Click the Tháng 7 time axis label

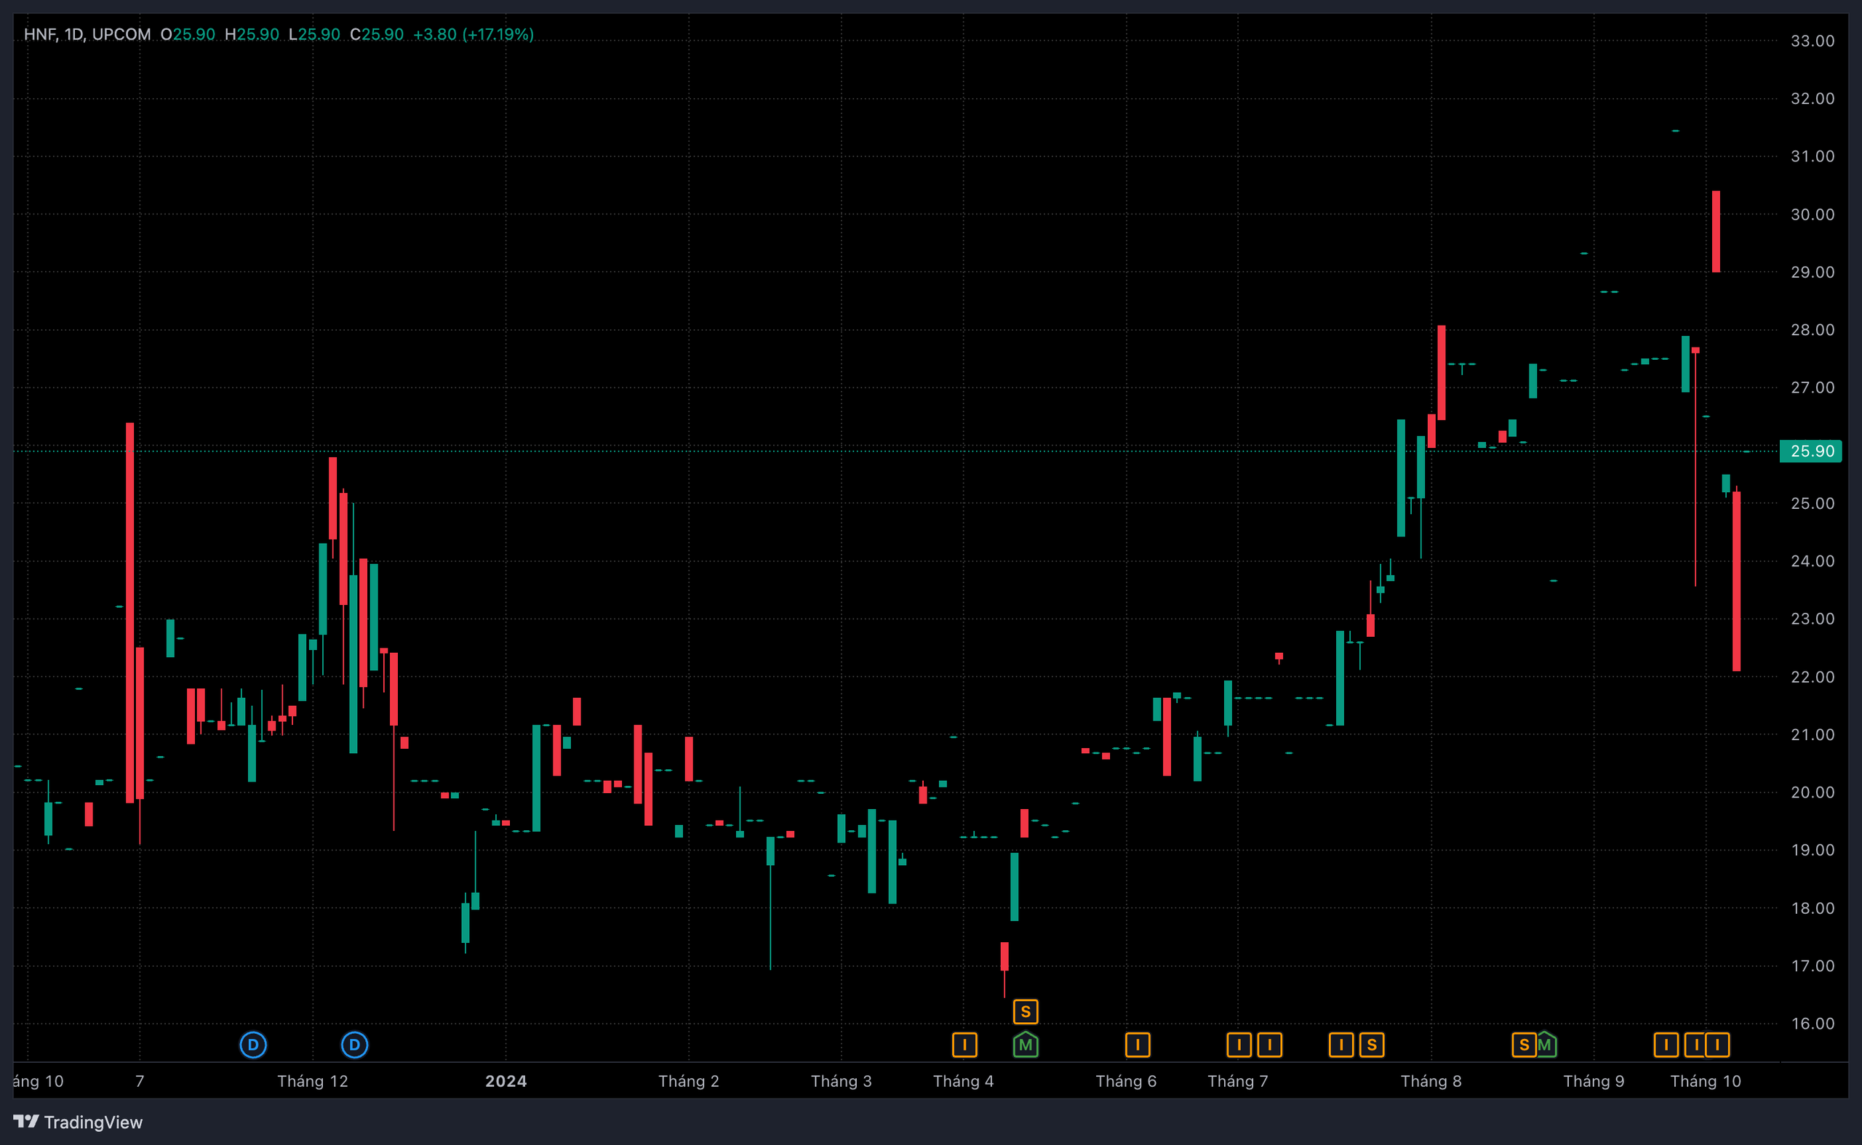pos(1238,1082)
